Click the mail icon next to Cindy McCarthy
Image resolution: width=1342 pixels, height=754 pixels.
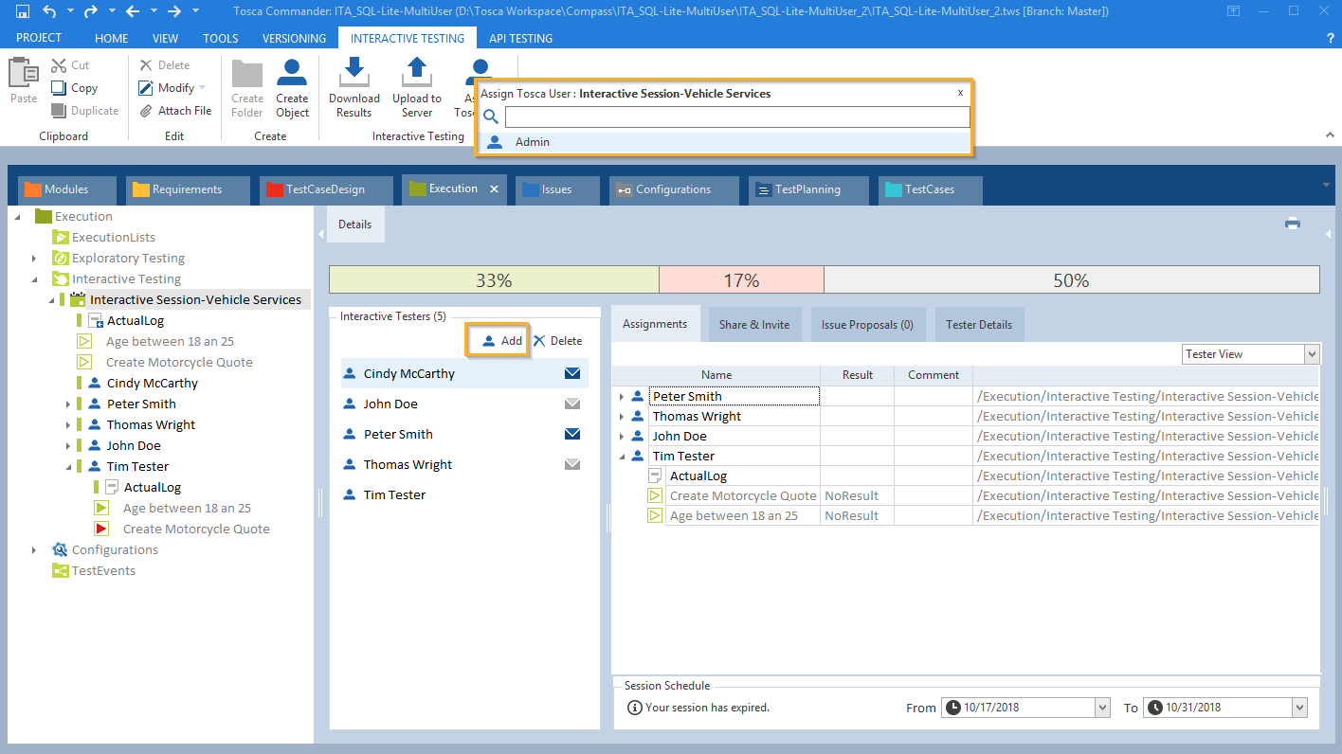tap(572, 374)
